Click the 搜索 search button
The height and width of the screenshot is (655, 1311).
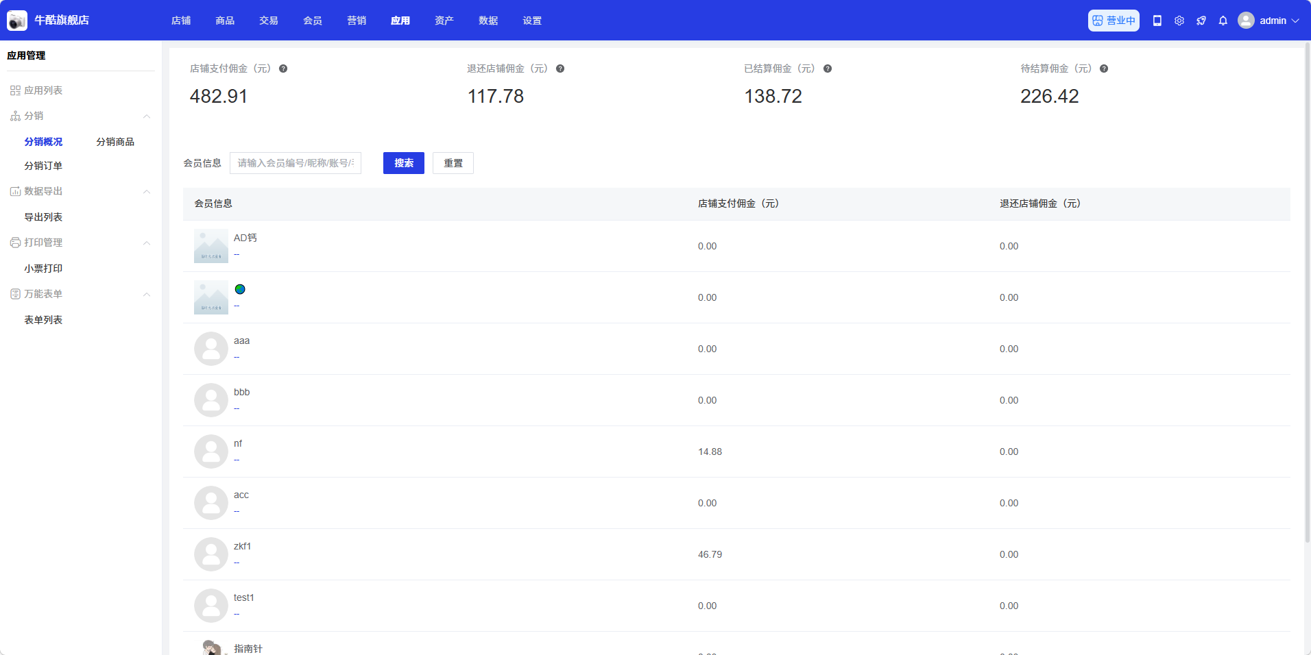pyautogui.click(x=403, y=163)
